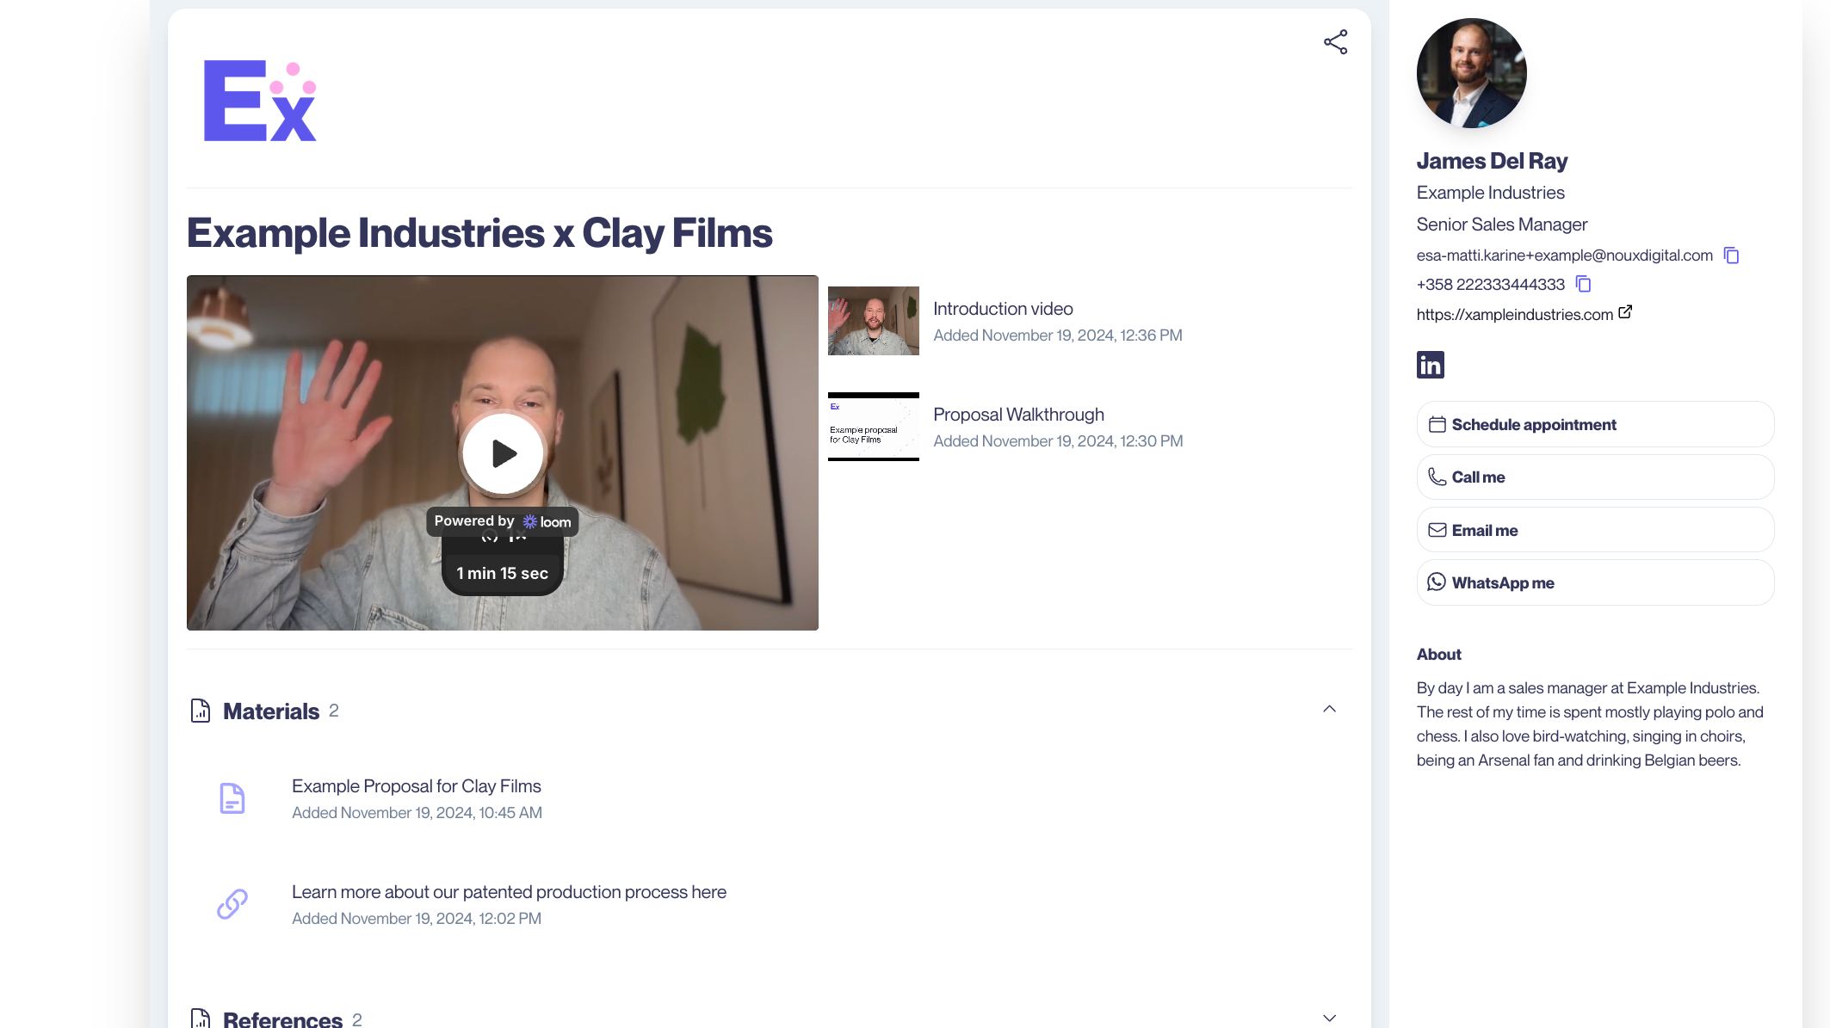This screenshot has height=1028, width=1830.
Task: Expand the References section chevron
Action: tap(1329, 1018)
